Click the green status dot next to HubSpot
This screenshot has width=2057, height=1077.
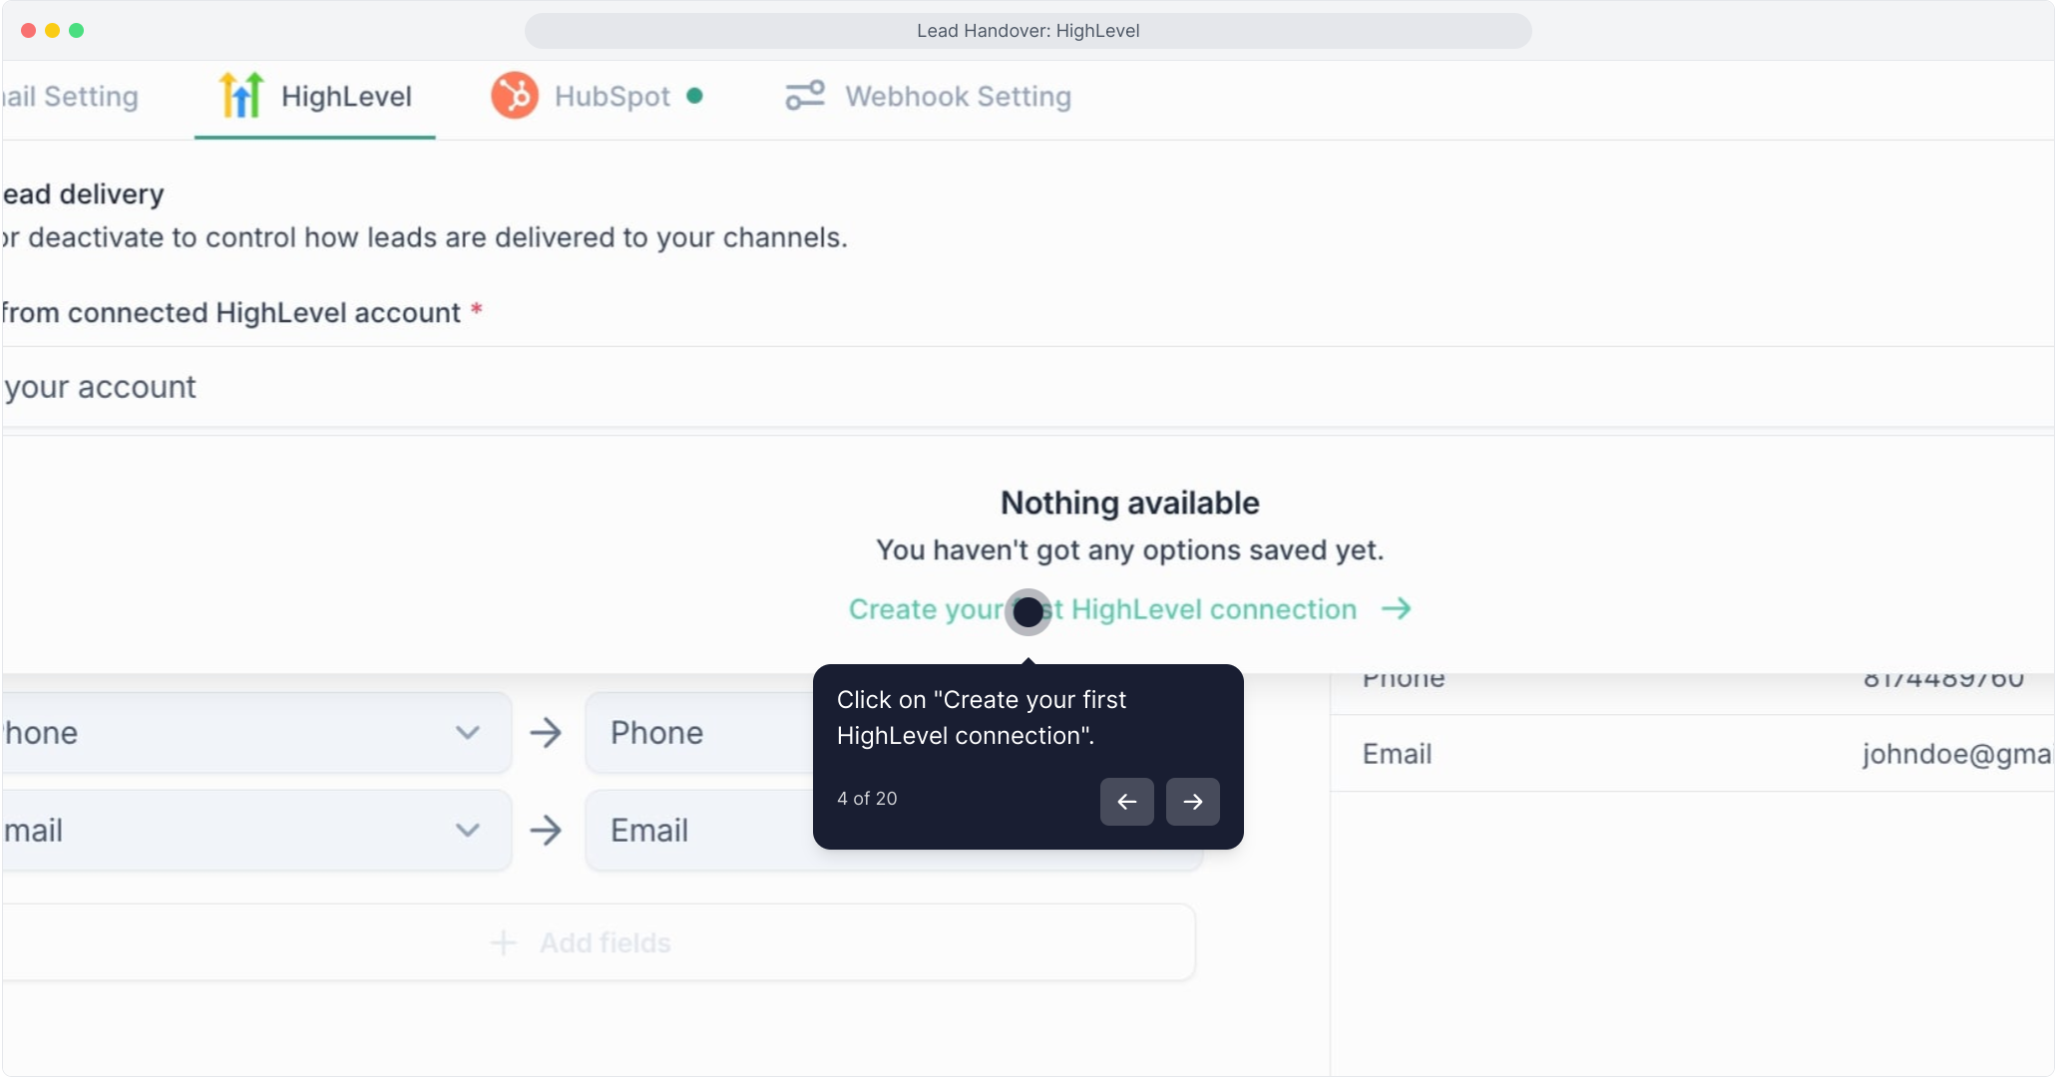coord(695,96)
